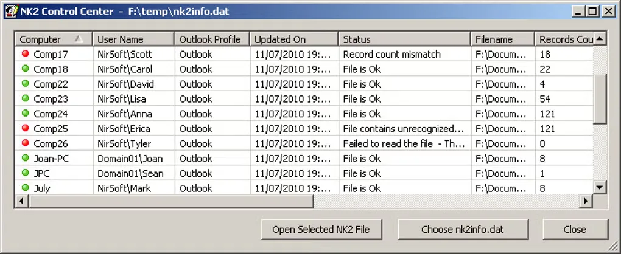Sort by the Computer column header

tap(54, 39)
